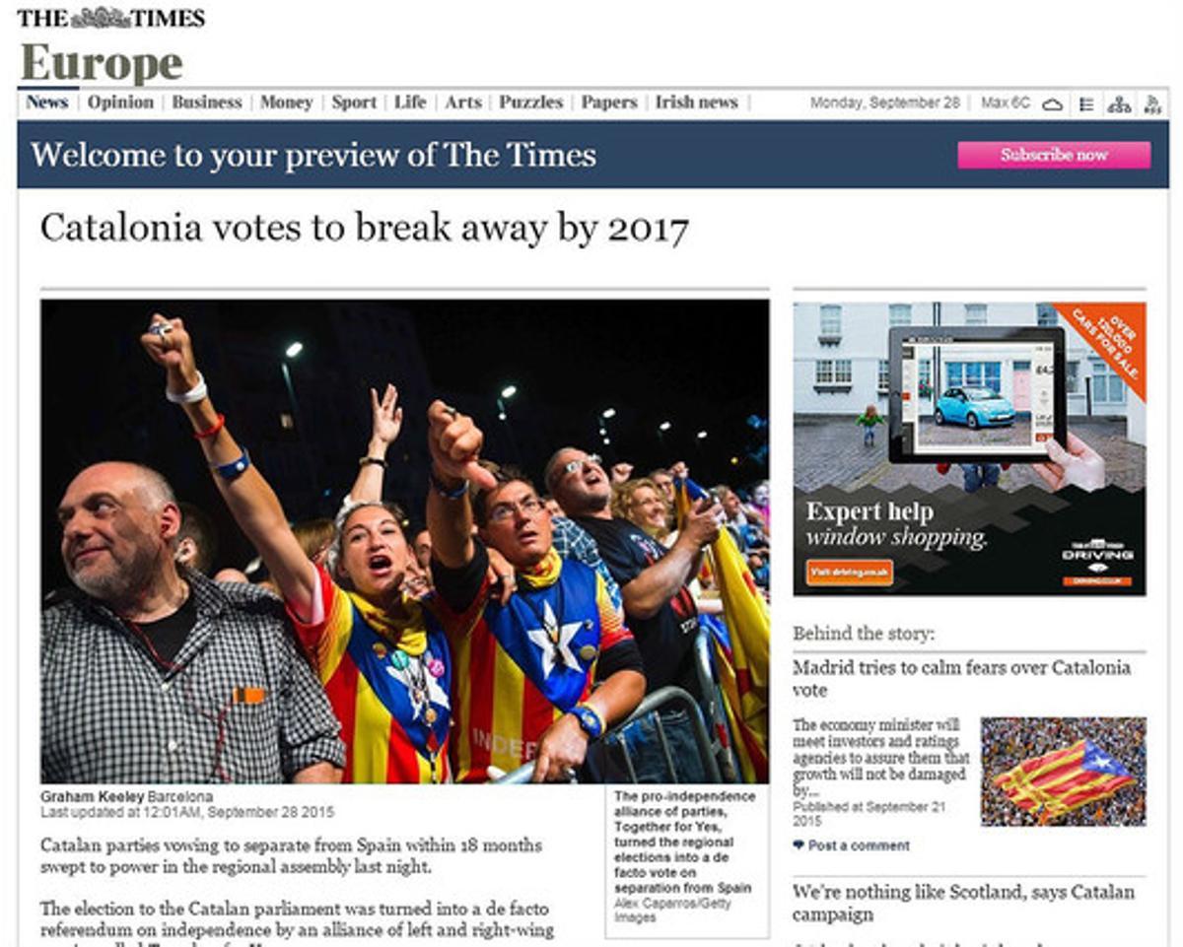
Task: Open the Opinion section
Action: click(x=120, y=102)
